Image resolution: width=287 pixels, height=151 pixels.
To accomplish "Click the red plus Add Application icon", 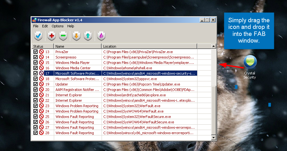I will [52, 36].
